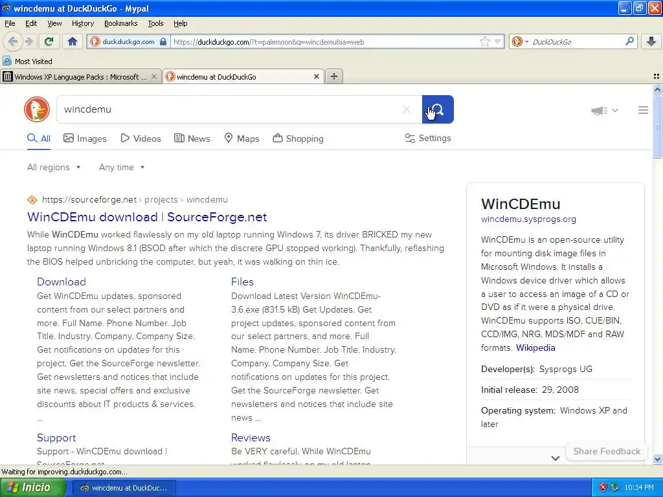Open the Files sitelink

tap(242, 282)
